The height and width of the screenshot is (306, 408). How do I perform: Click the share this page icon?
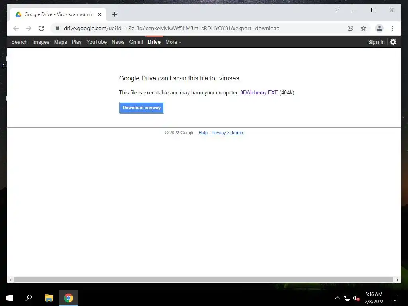351,28
